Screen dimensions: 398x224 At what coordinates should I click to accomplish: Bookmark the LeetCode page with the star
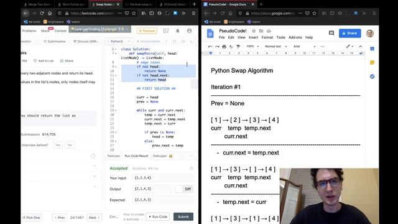click(134, 13)
